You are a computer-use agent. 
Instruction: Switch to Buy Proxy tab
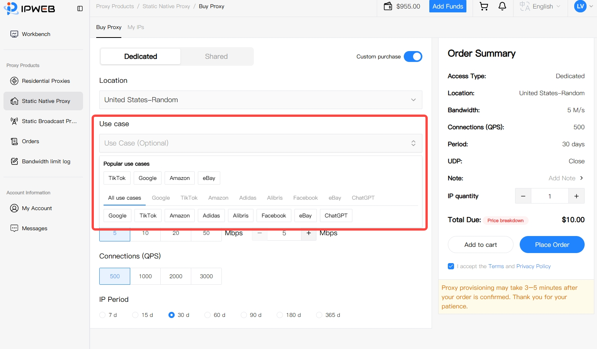109,27
